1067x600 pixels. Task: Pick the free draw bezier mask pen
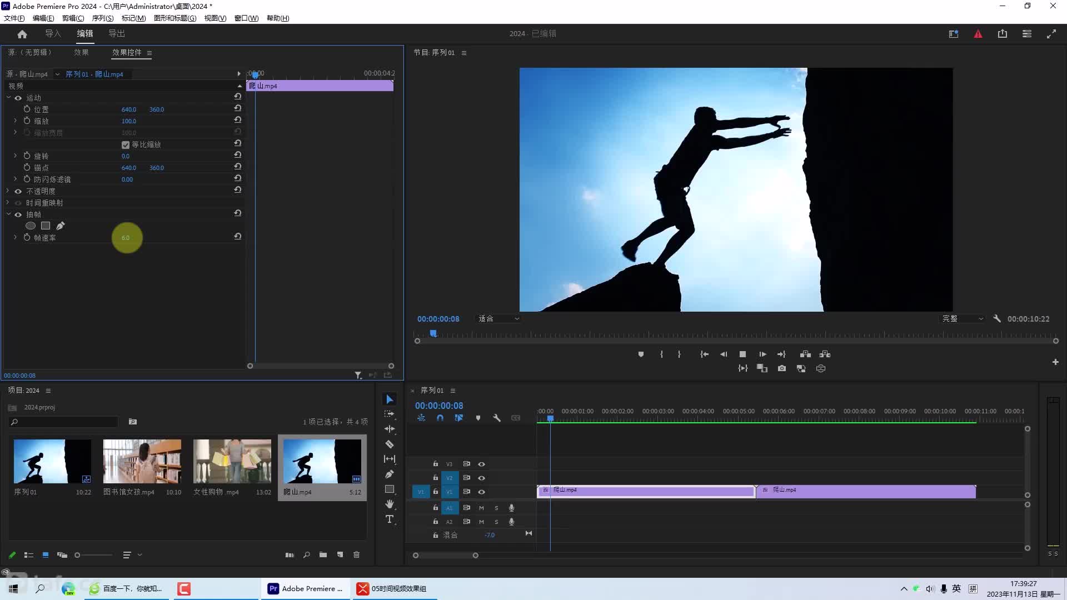point(61,226)
